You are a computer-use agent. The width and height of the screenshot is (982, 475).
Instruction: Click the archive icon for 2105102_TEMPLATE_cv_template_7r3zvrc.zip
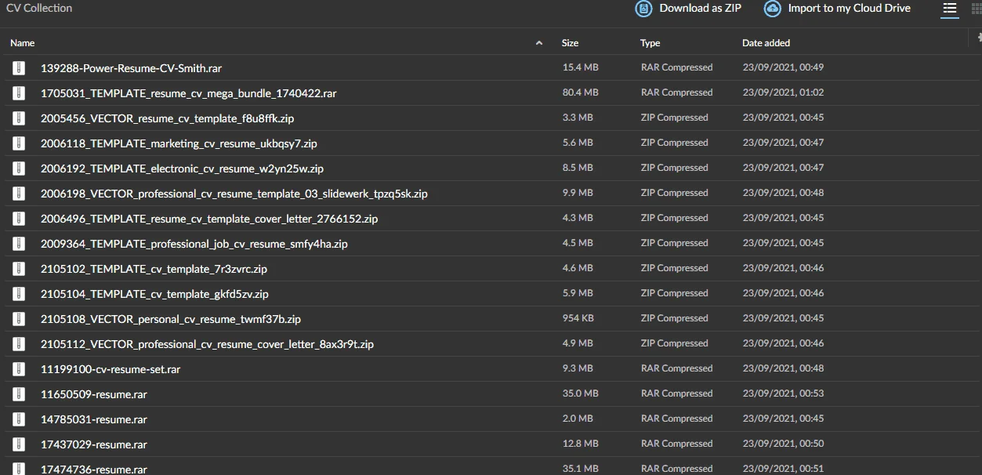(x=19, y=269)
